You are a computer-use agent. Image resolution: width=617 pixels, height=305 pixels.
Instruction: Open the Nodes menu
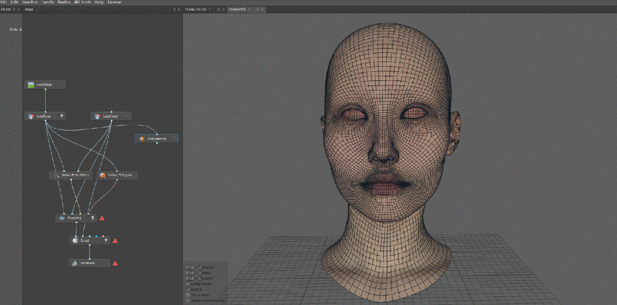(64, 2)
